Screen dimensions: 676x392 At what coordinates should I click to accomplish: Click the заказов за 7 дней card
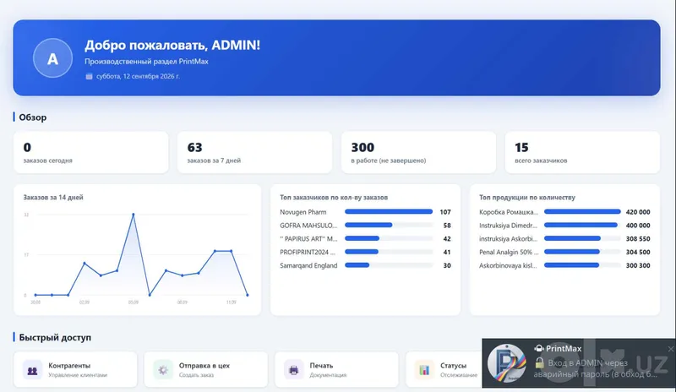click(x=255, y=153)
